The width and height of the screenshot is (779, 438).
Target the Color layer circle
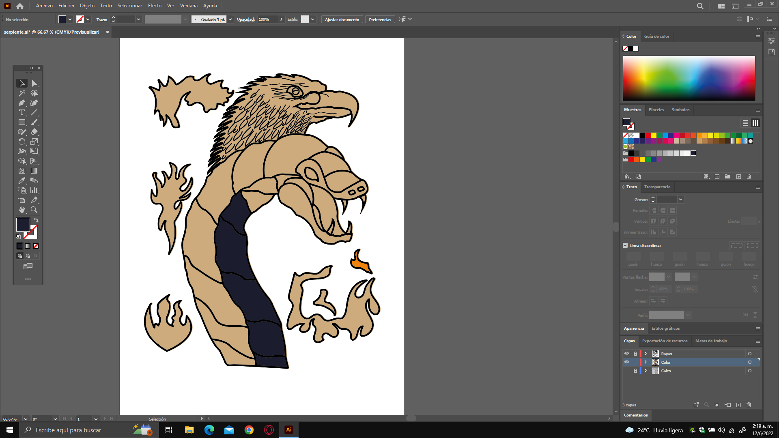point(750,362)
